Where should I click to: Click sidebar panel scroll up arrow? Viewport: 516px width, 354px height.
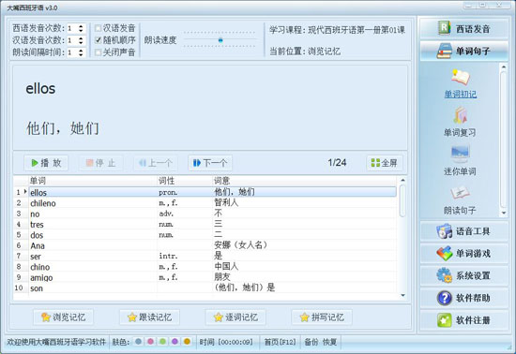coord(504,66)
